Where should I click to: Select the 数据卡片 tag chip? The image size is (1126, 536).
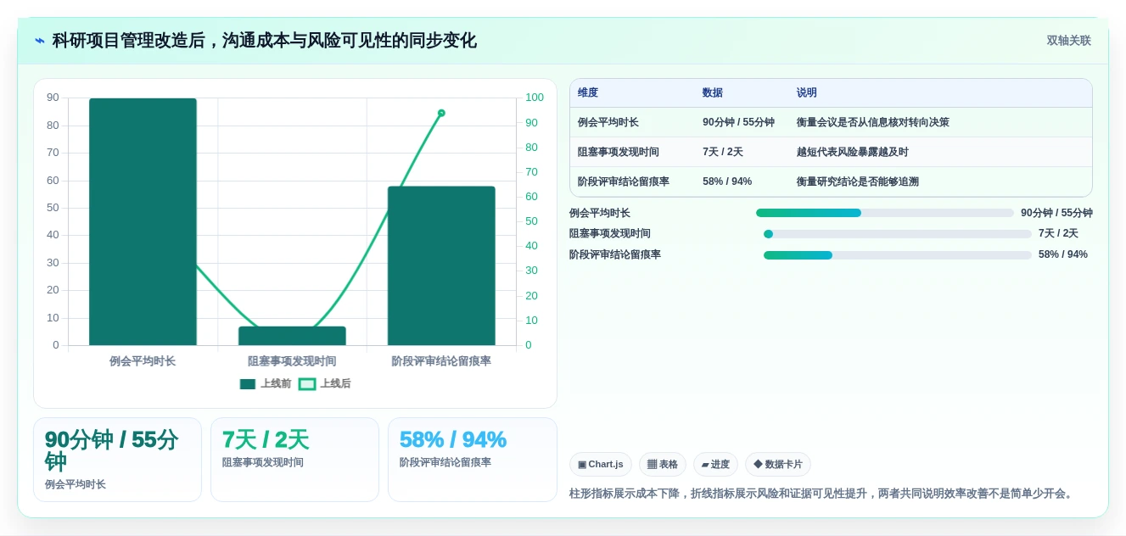tap(778, 464)
